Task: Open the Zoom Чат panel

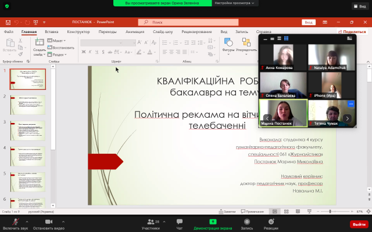Action: (180, 223)
